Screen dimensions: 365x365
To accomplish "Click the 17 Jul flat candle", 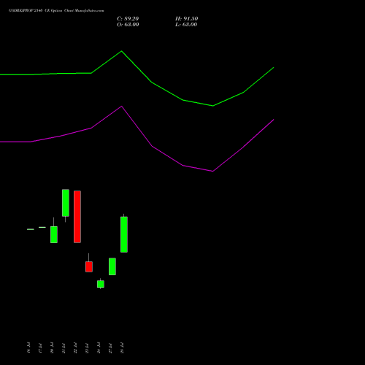I will 42,227.
